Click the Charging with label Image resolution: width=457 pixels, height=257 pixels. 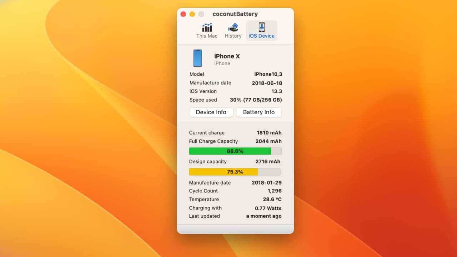coord(205,208)
